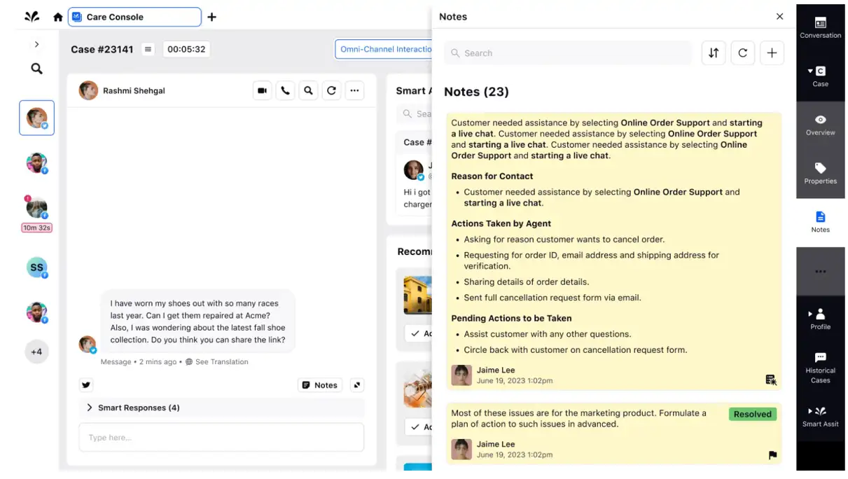Viewport: 848px width, 479px height.
Task: Open the overflow menu in the chat header
Action: pos(354,90)
